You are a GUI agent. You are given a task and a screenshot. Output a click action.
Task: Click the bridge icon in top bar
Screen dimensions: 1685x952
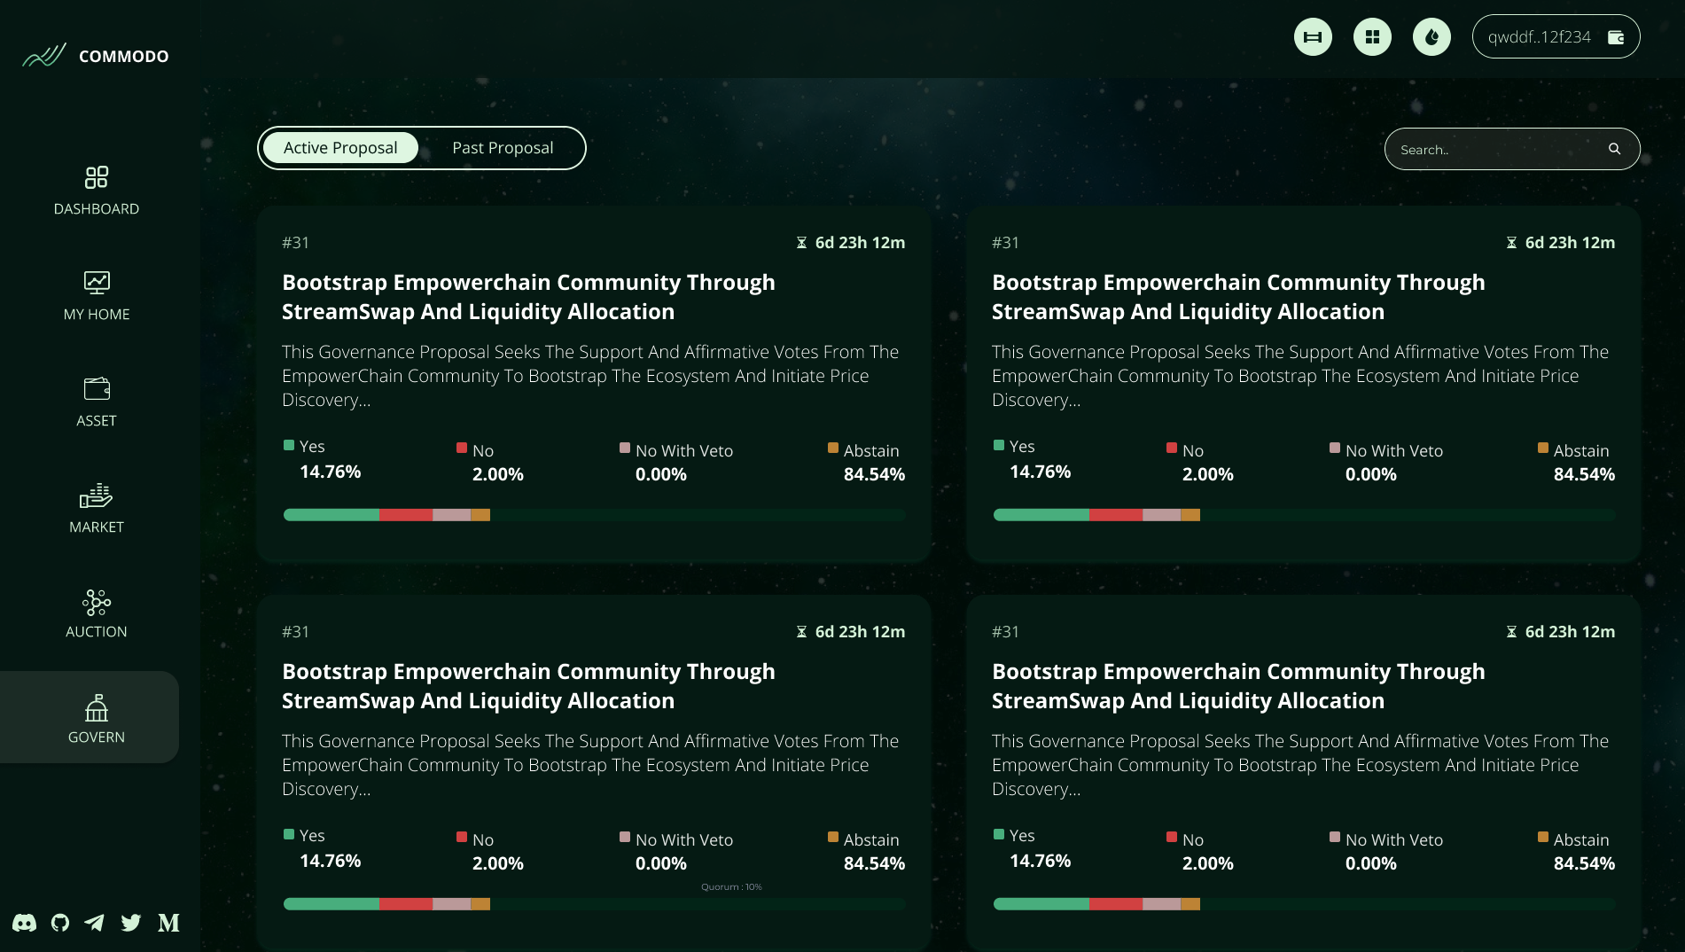pos(1313,37)
